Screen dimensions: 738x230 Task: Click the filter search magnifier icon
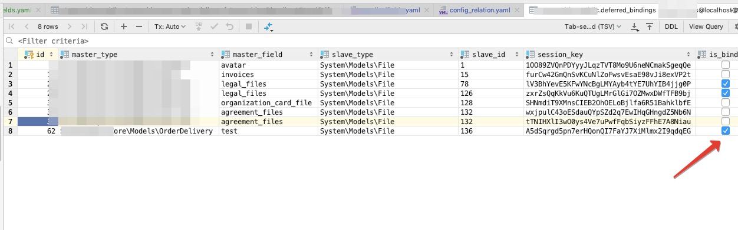(x=9, y=41)
